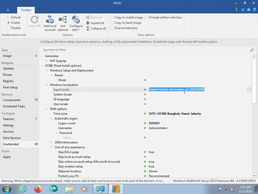
Task: Open the Post-Setup page
Action: [20, 87]
